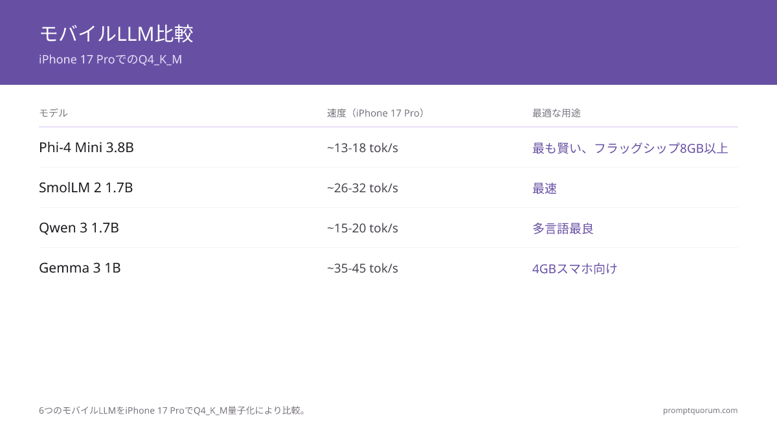Click the 4GBスマホ向け use-case text
This screenshot has height=437, width=777.
coord(575,269)
